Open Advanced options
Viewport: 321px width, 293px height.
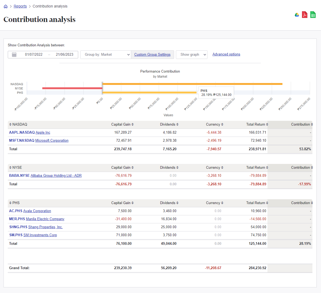point(226,54)
